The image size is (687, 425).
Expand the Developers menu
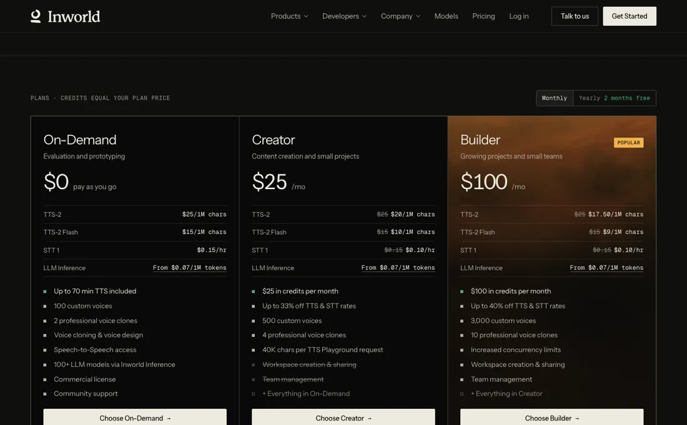coord(344,16)
